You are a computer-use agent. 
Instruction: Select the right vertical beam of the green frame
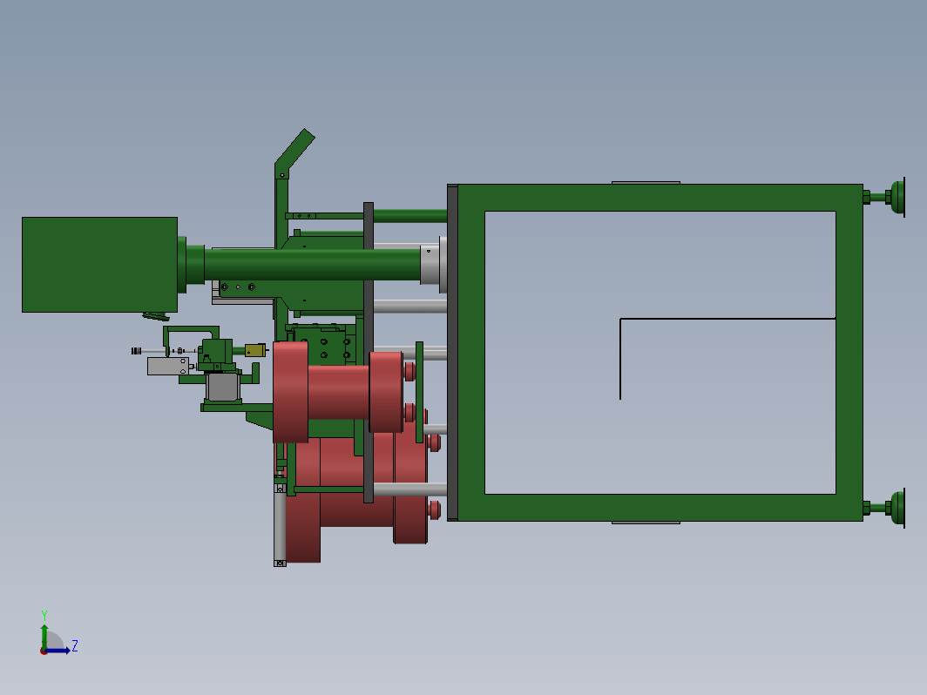click(x=849, y=353)
